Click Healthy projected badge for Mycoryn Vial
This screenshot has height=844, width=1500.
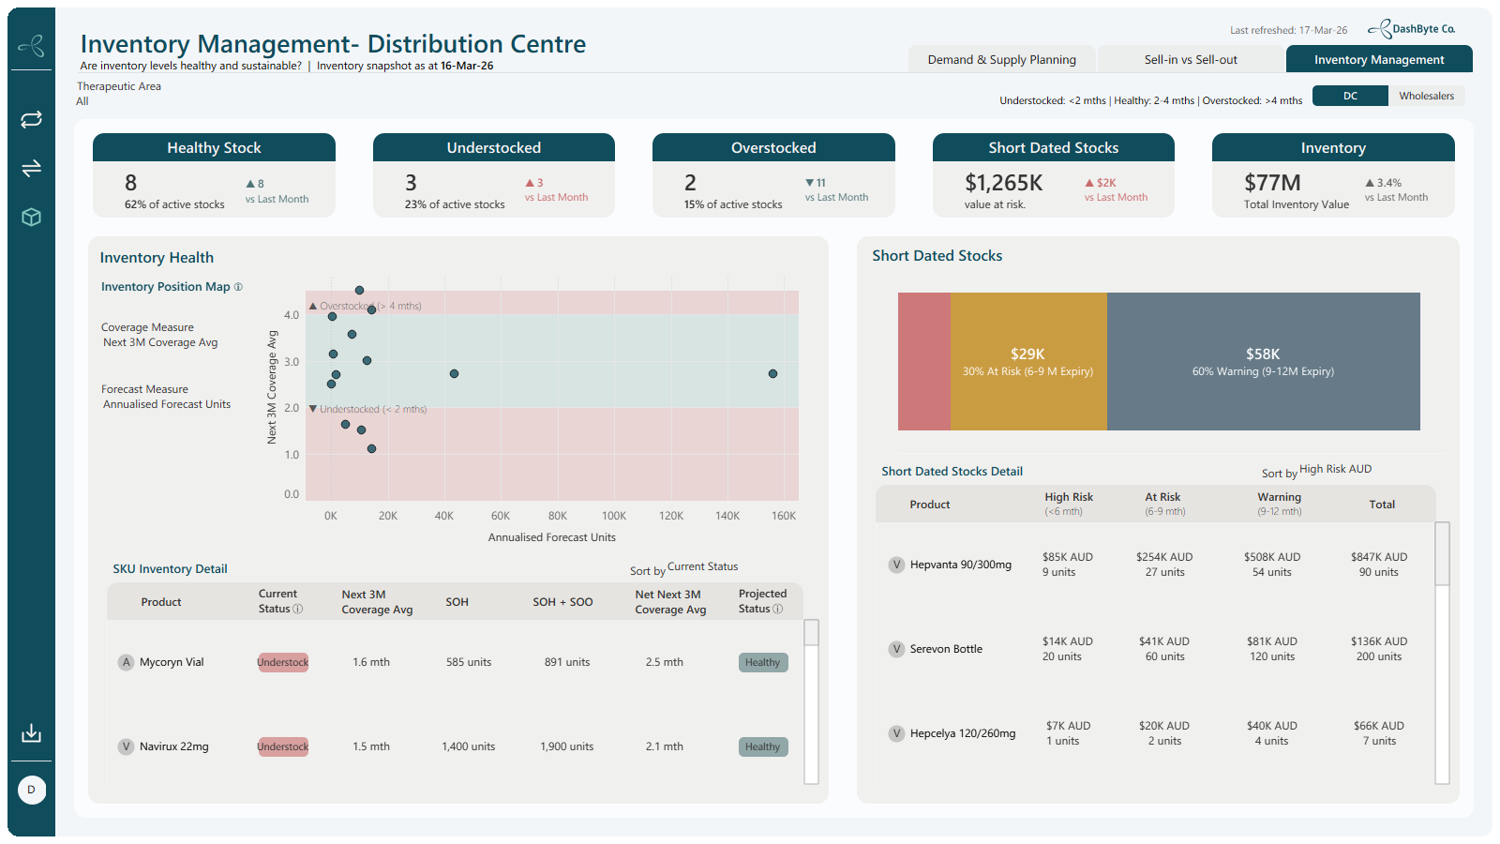tap(763, 662)
